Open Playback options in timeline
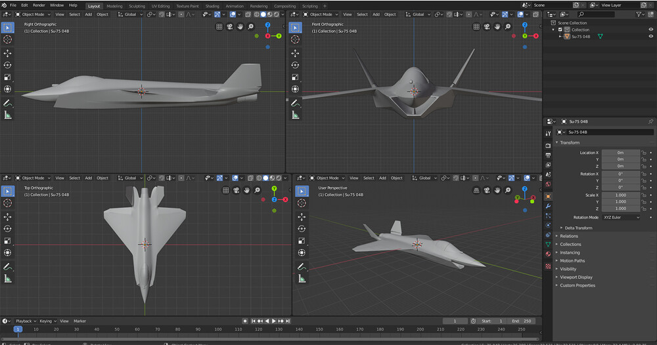This screenshot has width=657, height=345. 24,321
